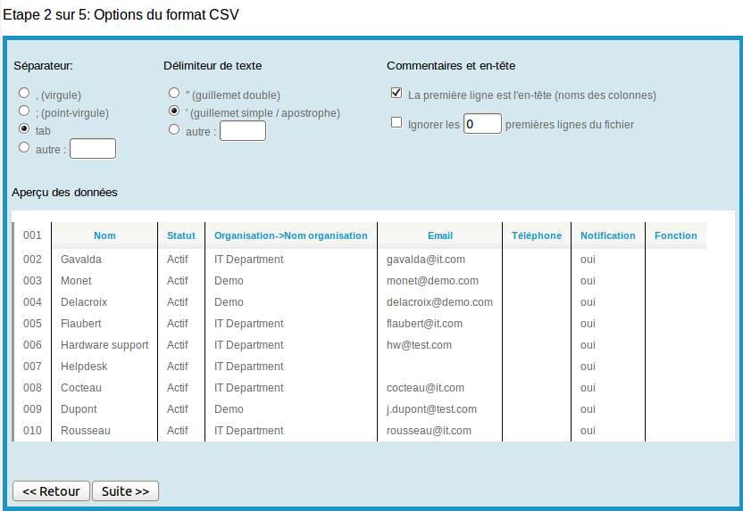Click the 'Organisation->Nom organisation' column header
Image resolution: width=743 pixels, height=511 pixels.
(291, 235)
